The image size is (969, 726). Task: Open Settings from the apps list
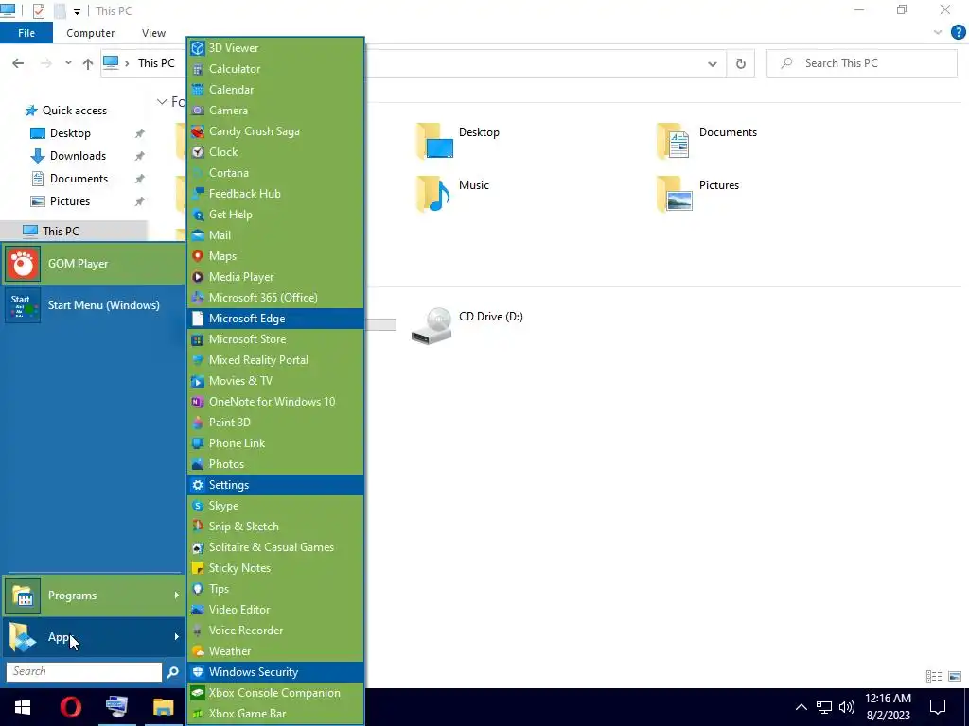[x=275, y=485]
